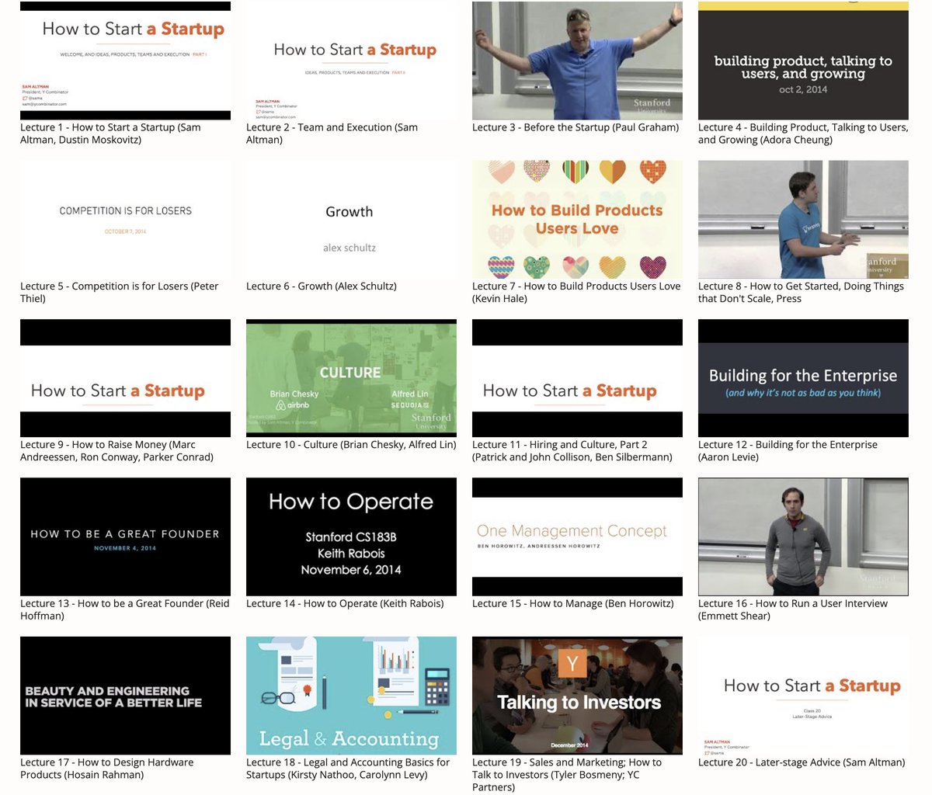This screenshot has height=795, width=932.
Task: Open the 'One Management Concept' thumbnail
Action: pos(577,537)
